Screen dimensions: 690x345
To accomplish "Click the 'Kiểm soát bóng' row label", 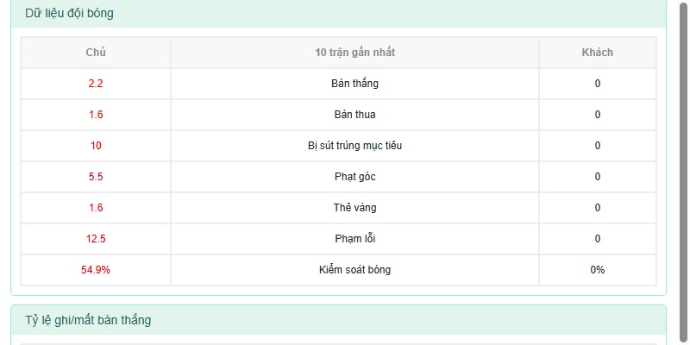I will [354, 270].
